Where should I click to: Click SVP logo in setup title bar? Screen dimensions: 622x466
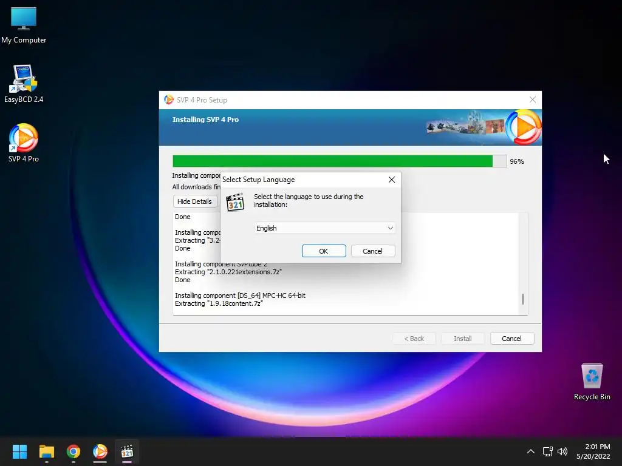[169, 100]
